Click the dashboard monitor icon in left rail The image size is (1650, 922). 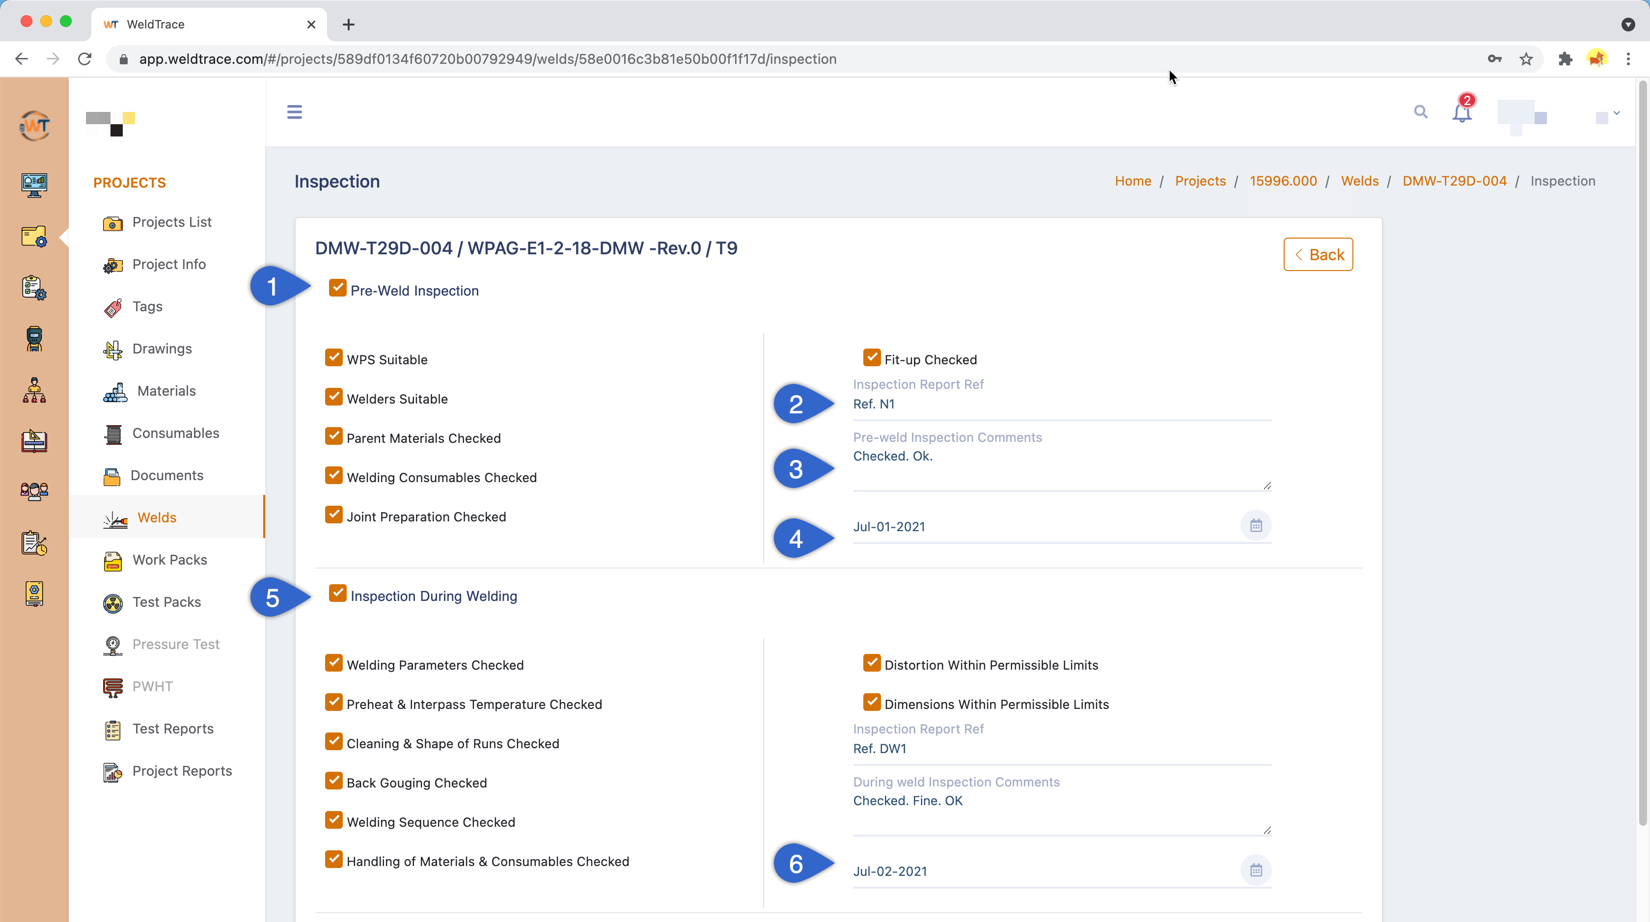click(x=34, y=185)
